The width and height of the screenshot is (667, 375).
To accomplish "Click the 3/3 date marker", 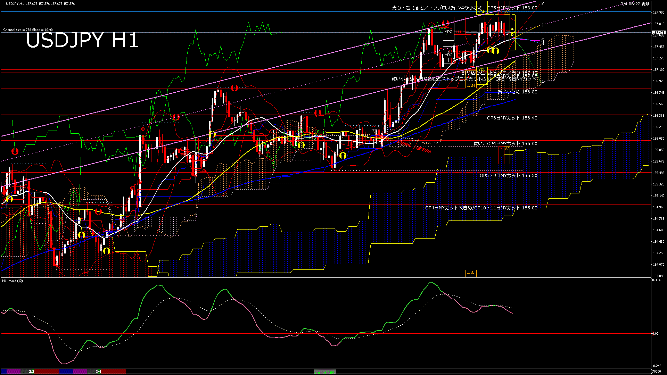I will click(32, 372).
